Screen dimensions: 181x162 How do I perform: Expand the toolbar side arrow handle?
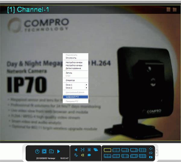click(157, 153)
